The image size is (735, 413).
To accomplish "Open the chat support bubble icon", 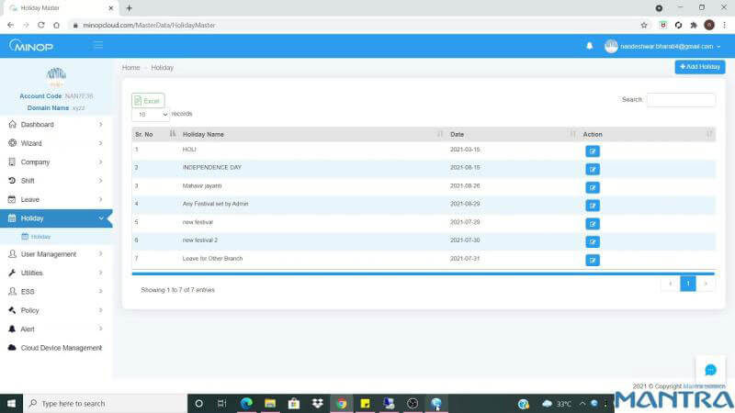I will tap(710, 370).
